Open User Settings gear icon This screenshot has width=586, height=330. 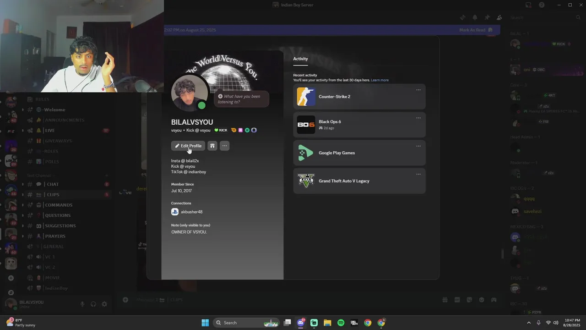click(104, 304)
